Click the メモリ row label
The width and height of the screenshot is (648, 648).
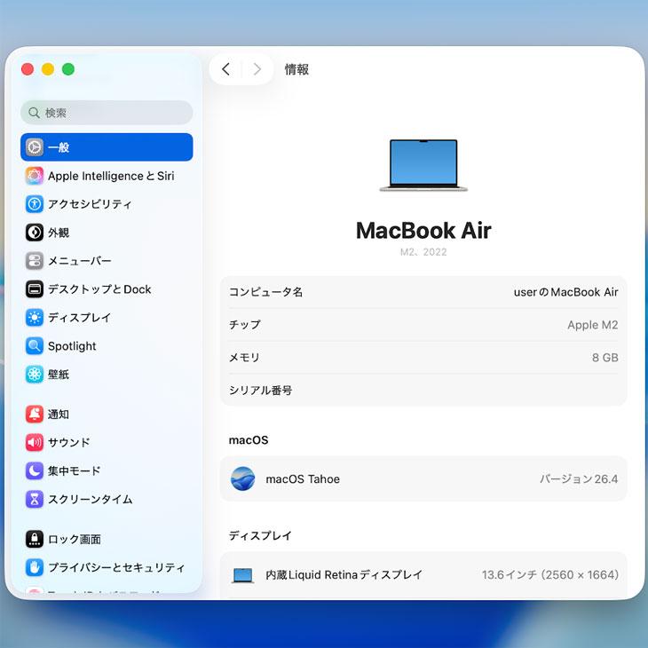[x=244, y=358]
